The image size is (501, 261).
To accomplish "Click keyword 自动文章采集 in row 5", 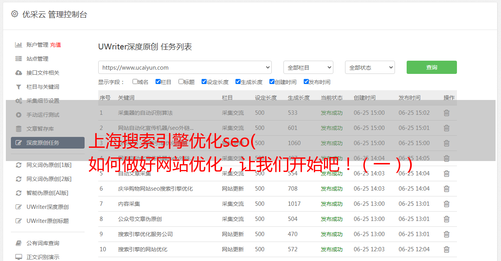I will (135, 173).
